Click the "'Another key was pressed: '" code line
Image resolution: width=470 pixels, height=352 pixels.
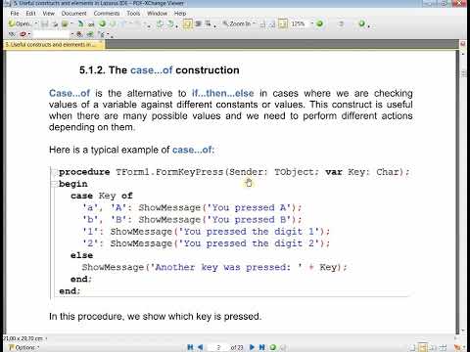[214, 267]
